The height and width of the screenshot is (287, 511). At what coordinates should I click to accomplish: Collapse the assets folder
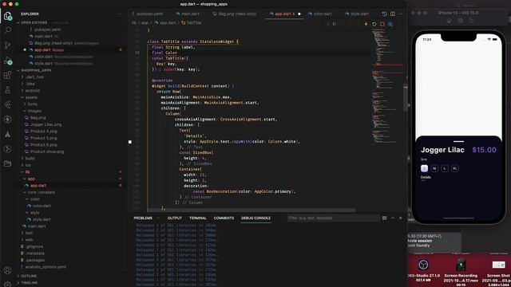point(31,97)
